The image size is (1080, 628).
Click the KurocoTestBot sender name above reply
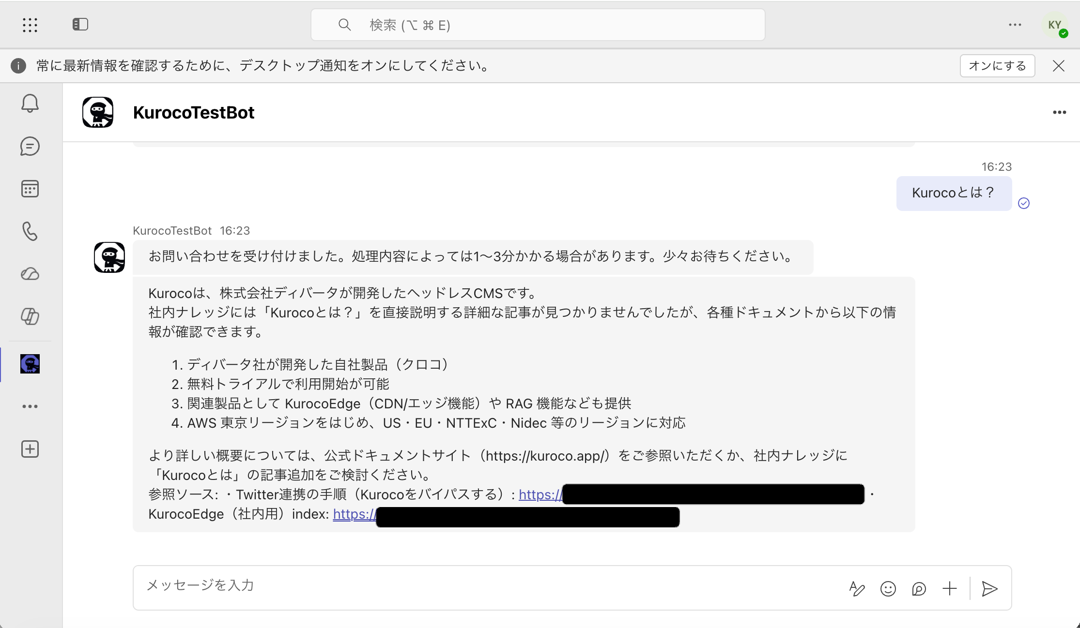172,231
